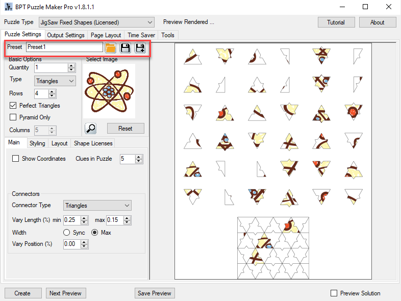
Task: Expand the Type dropdown showing Triangles
Action: [55, 81]
